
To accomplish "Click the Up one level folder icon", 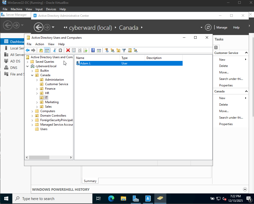I will tap(41, 50).
